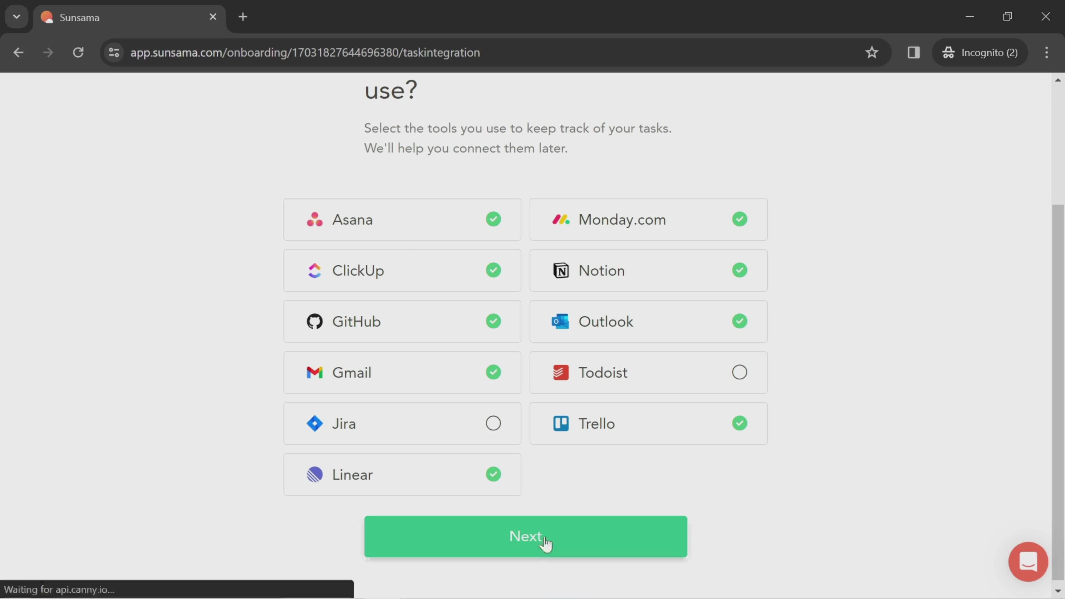Uncheck the Trello checkmark
Screen dimensions: 1065x599
coord(740,423)
